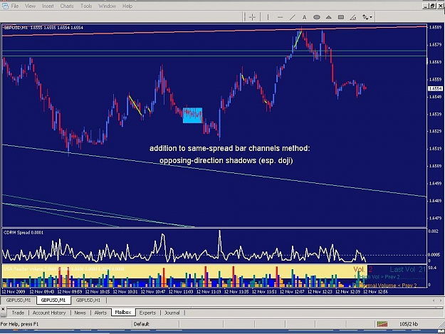
Task: Open the View menu
Action: [x=30, y=6]
